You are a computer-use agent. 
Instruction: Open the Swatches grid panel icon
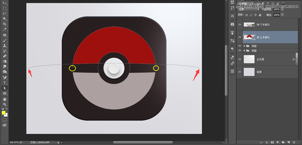point(232,71)
